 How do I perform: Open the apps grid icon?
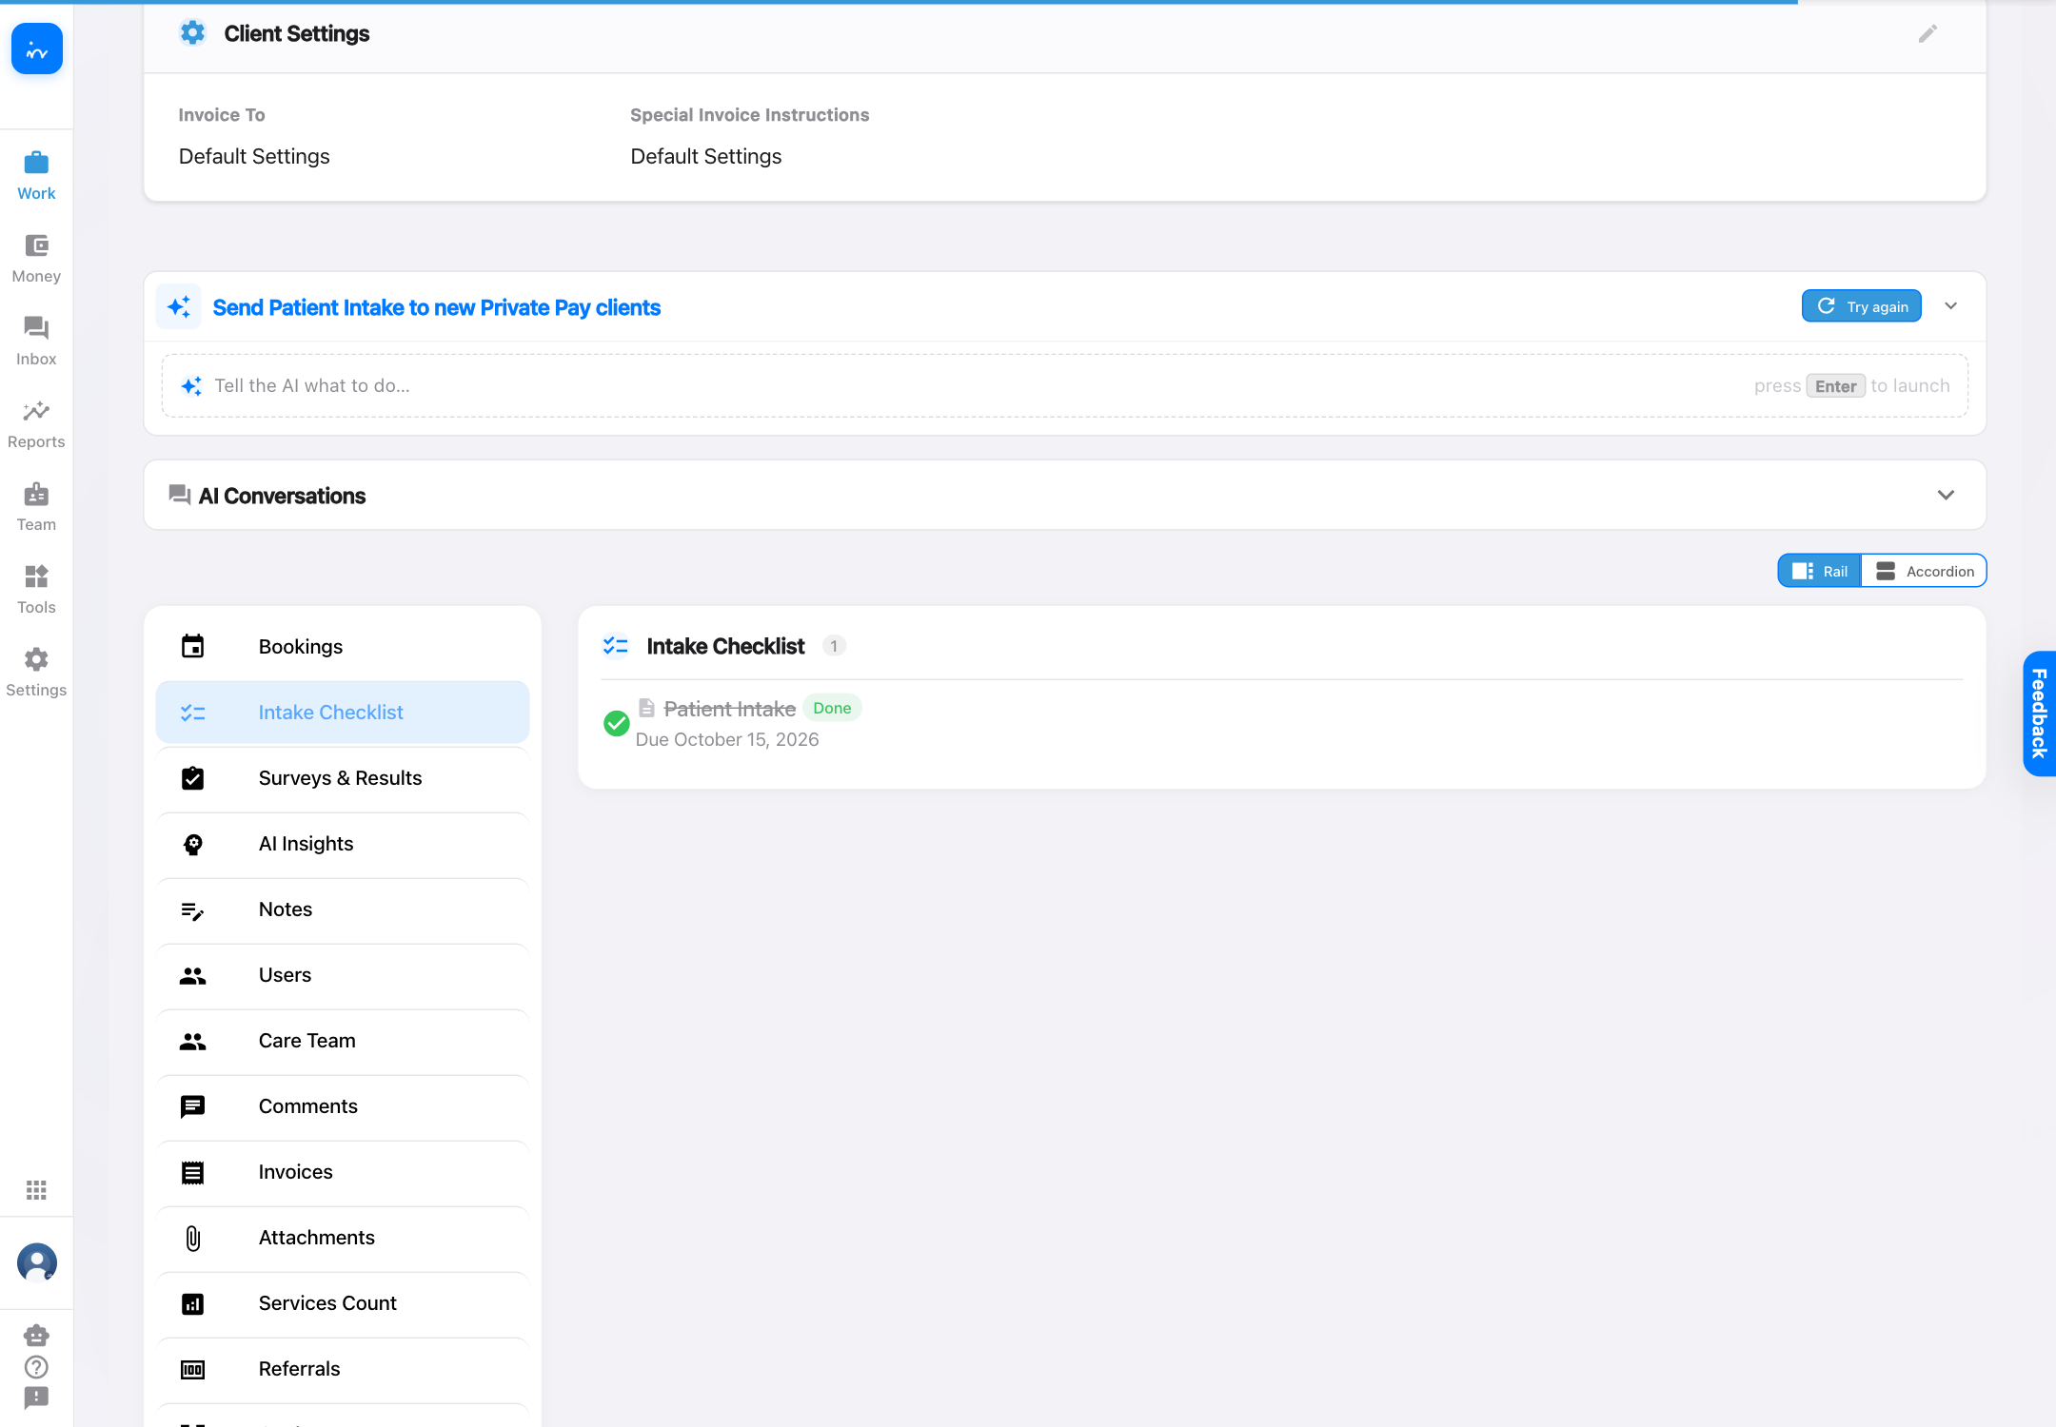coord(36,1190)
